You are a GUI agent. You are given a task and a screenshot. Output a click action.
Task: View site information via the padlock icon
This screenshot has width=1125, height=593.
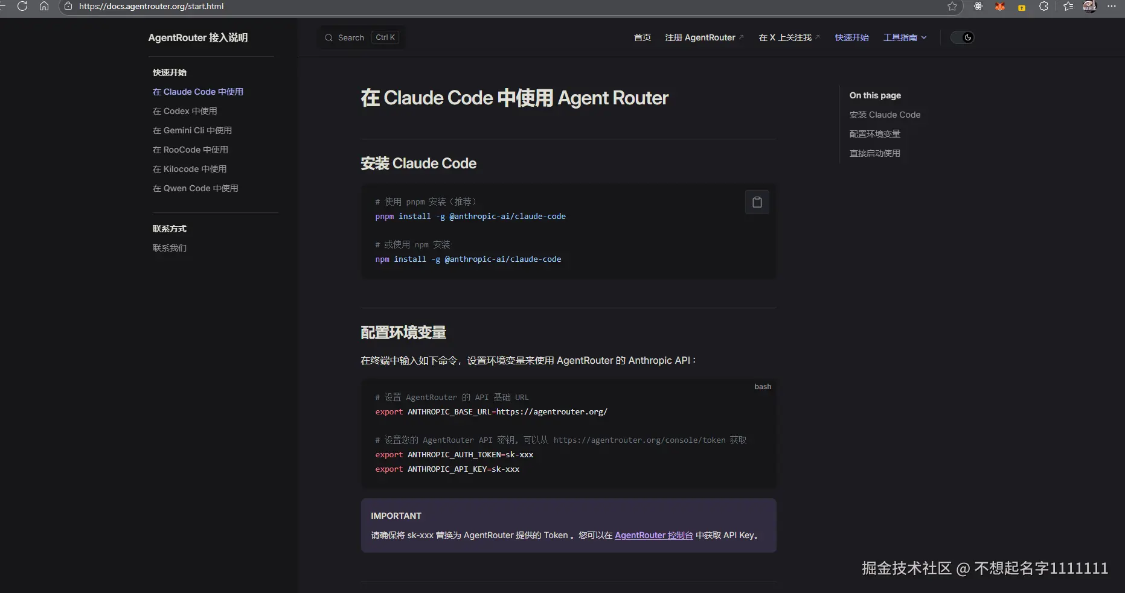pyautogui.click(x=68, y=6)
